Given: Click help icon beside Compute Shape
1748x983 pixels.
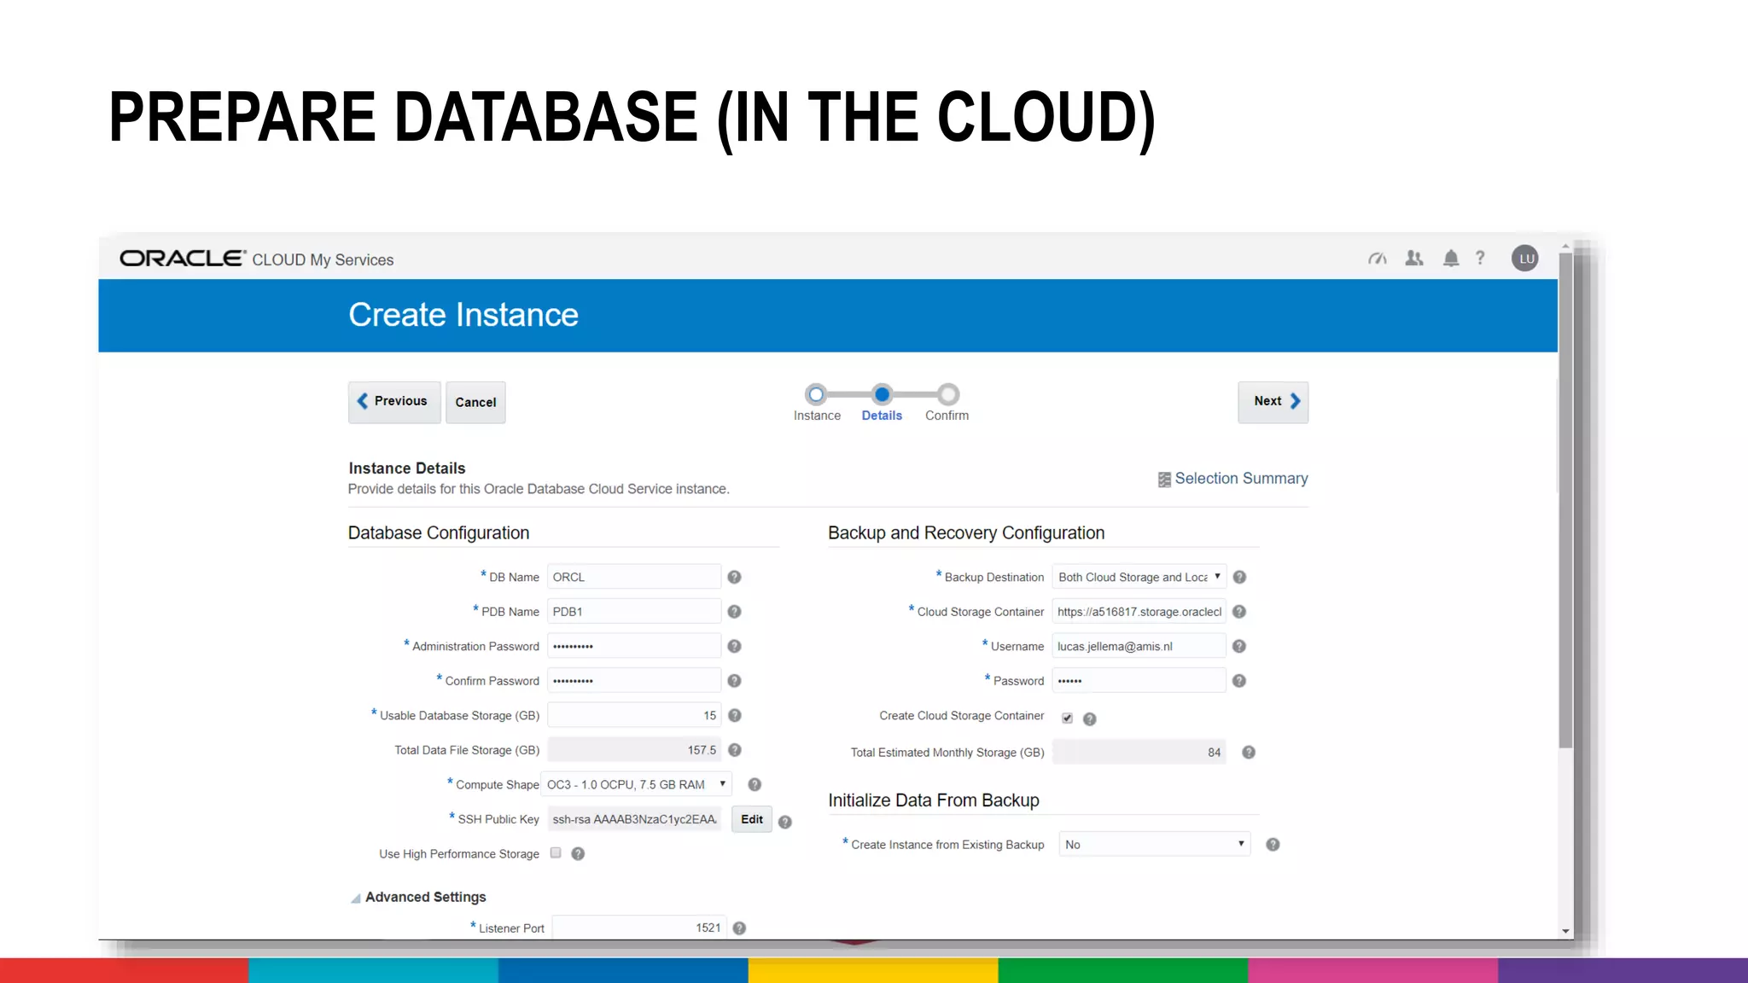Looking at the screenshot, I should click(755, 785).
